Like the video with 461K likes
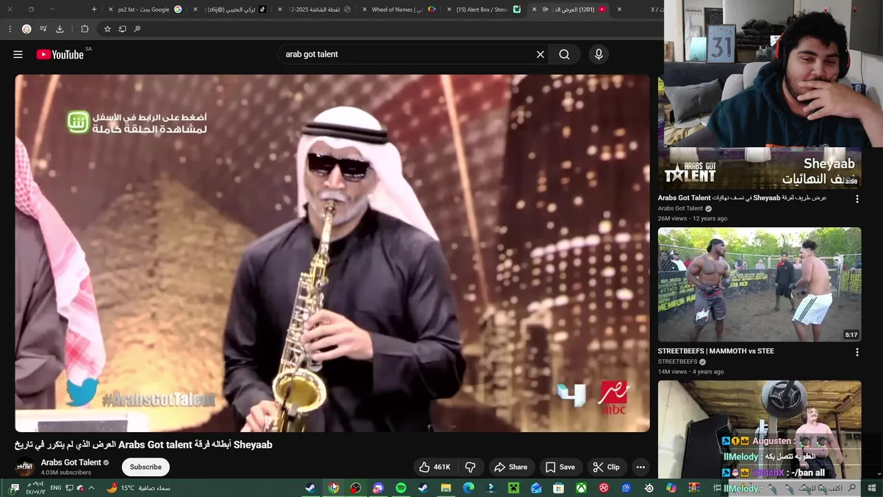 coord(435,467)
